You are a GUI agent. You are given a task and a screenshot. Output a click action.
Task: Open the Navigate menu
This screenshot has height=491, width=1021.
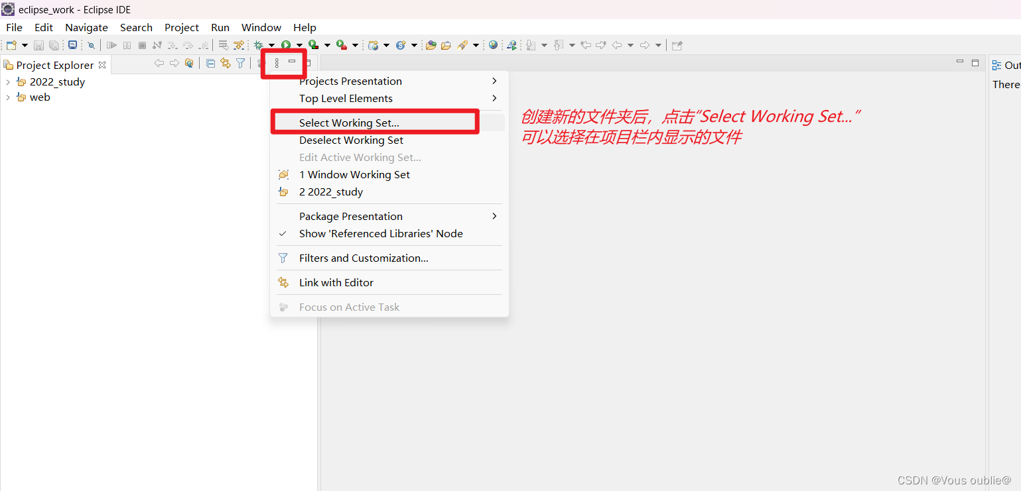point(86,27)
